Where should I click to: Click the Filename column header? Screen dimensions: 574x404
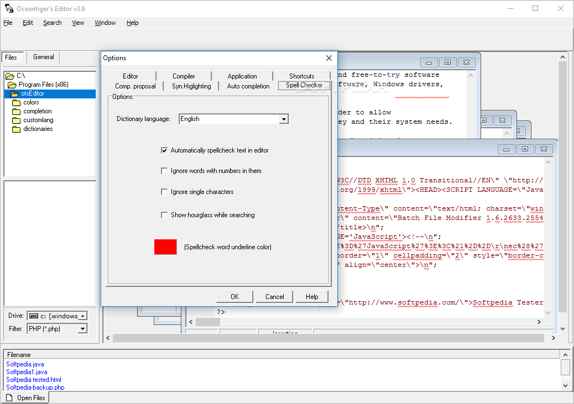282,355
